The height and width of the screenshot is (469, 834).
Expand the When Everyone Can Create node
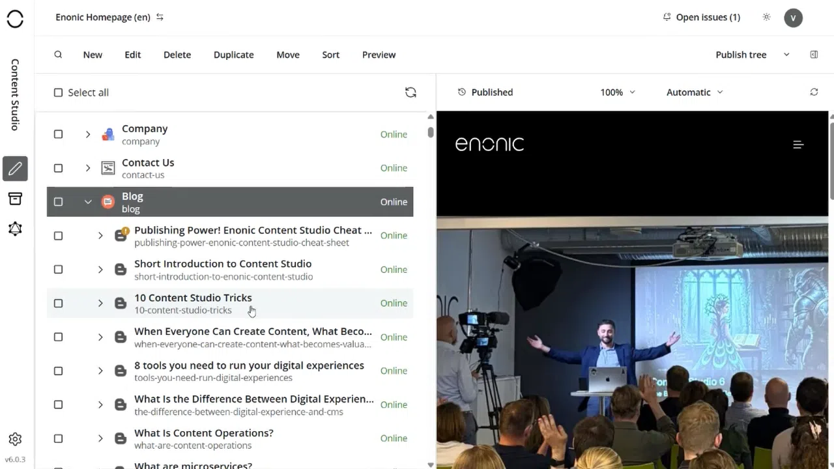tap(100, 337)
